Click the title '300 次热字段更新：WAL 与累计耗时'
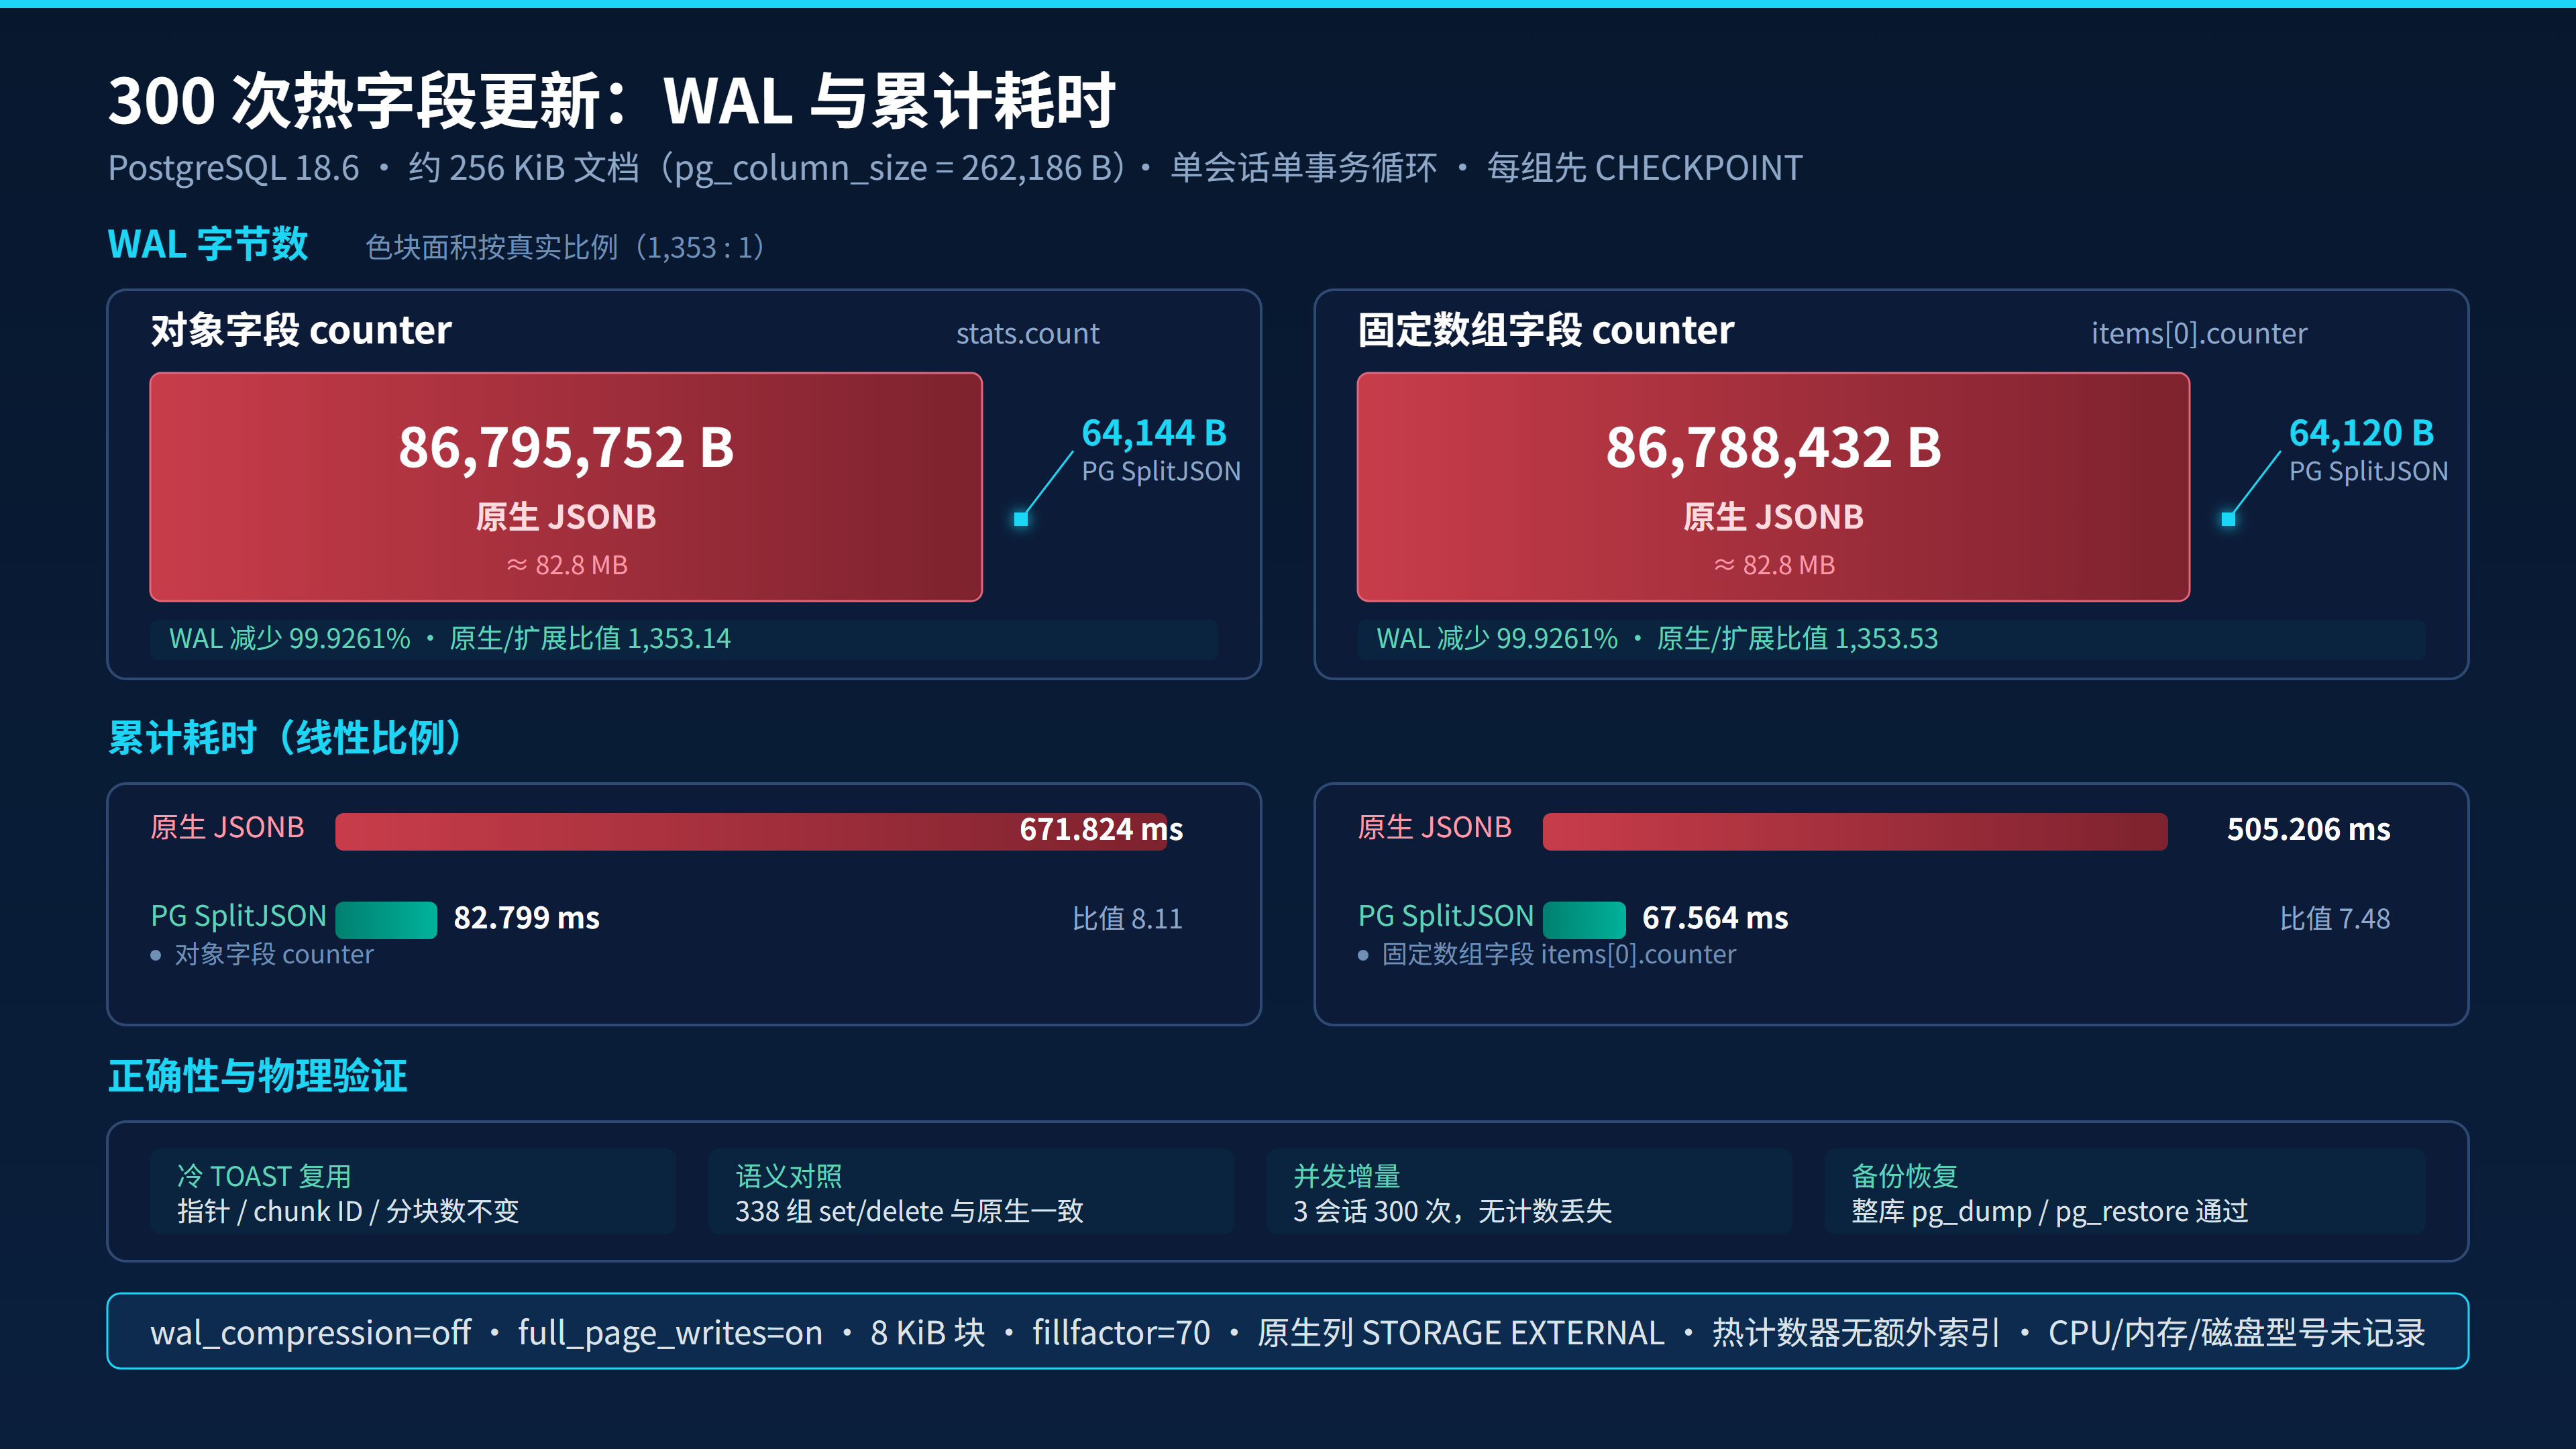The height and width of the screenshot is (1449, 2576). point(611,101)
